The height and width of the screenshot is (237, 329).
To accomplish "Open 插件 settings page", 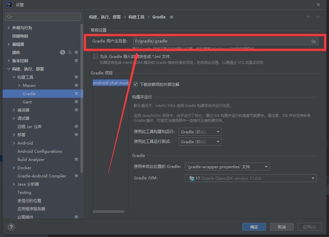I will [16, 52].
